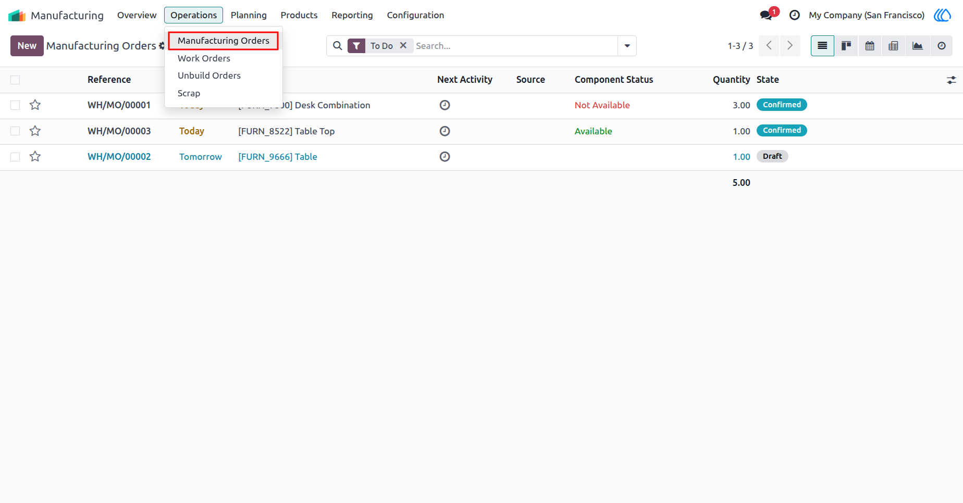Open activity clock for WH/MO/00003
The image size is (963, 503).
coord(445,131)
